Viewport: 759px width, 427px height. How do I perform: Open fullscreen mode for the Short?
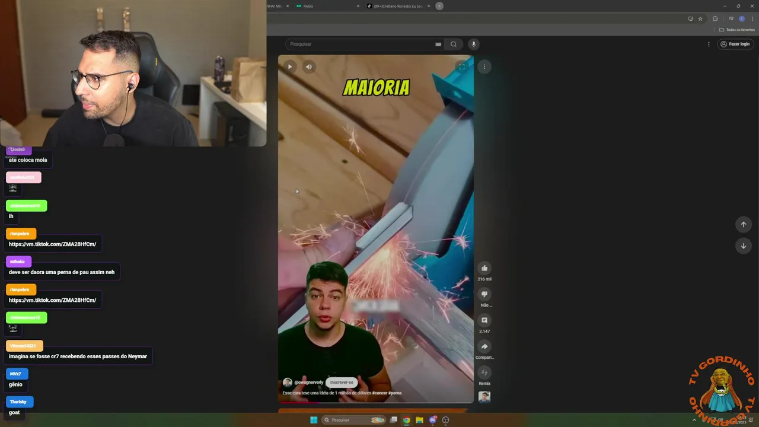[x=461, y=66]
